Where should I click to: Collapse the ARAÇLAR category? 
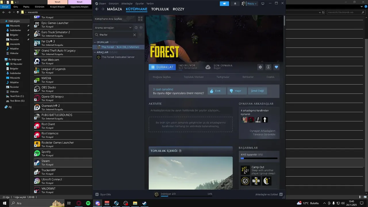[x=95, y=52]
